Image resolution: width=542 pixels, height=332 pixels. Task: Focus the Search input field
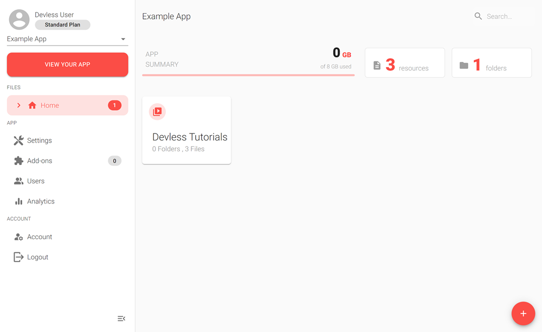pyautogui.click(x=507, y=16)
